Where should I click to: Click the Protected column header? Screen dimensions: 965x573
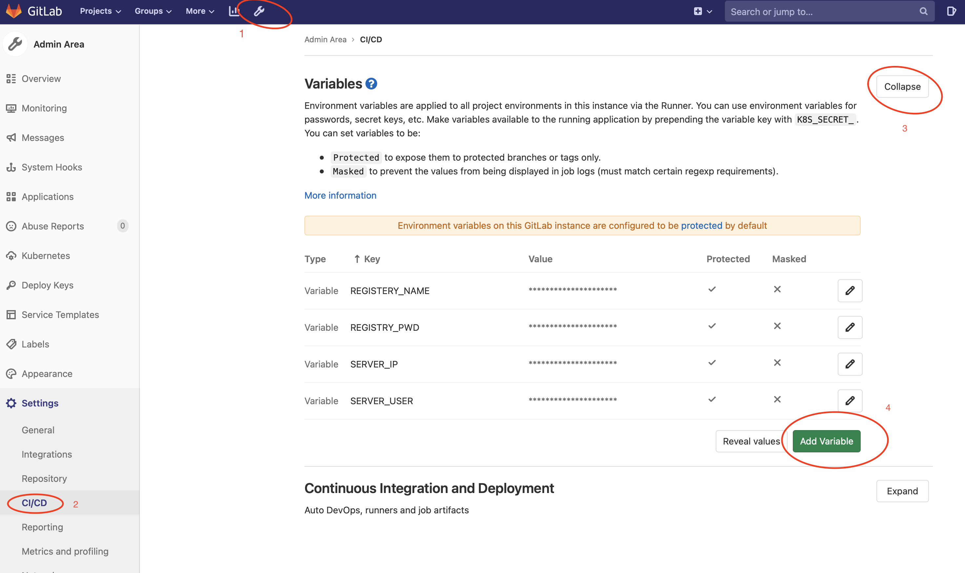coord(728,259)
